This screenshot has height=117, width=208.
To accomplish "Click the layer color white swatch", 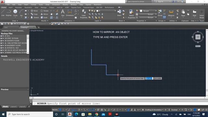I will (x=97, y=11).
